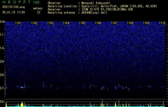Select the ICOM IC-575 53.7492 MHz USB text
168x107 pixels.
pyautogui.click(x=107, y=9)
